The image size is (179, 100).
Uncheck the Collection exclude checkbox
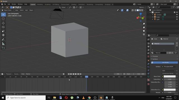pyautogui.click(x=175, y=12)
